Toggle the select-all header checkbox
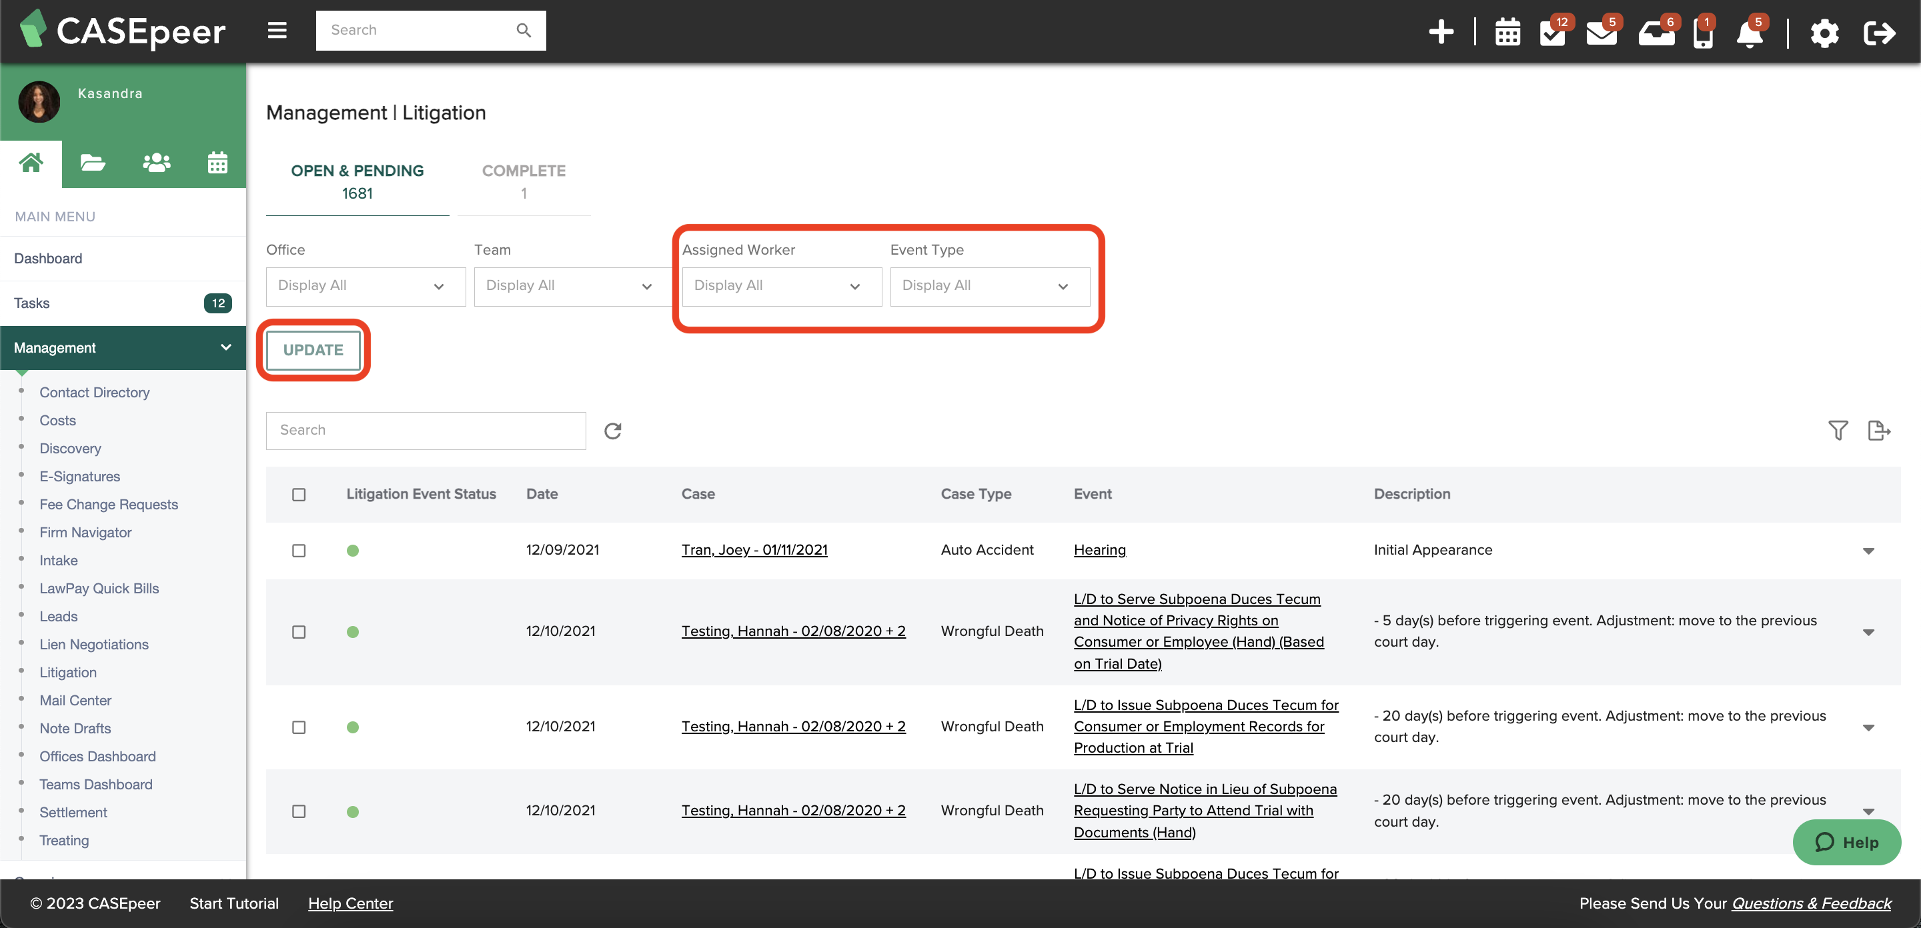Image resolution: width=1921 pixels, height=928 pixels. coord(299,494)
